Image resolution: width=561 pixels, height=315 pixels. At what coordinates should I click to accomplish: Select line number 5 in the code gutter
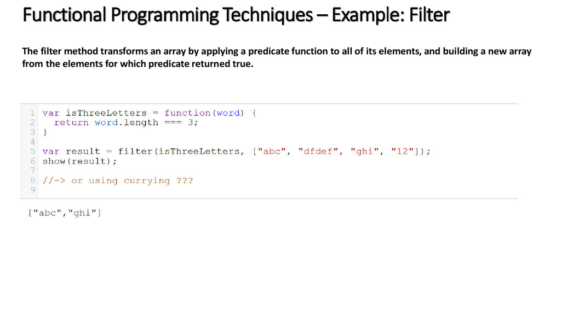[32, 151]
